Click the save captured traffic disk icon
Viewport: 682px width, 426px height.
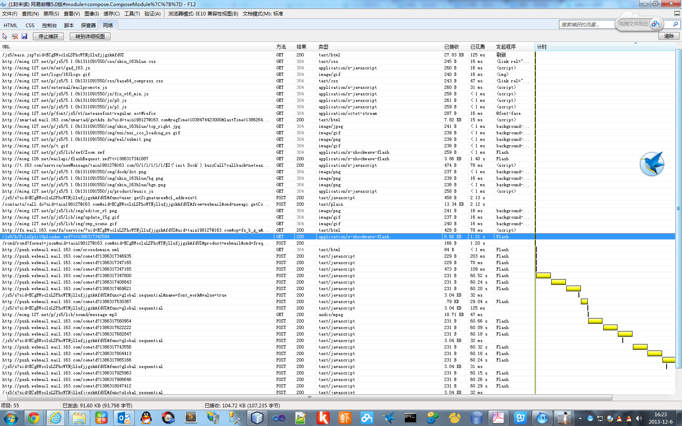24,36
